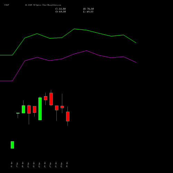The image size is (173, 173).
Task: Select the small doji candle for 17 Apr
Action: pyautogui.click(x=18, y=113)
